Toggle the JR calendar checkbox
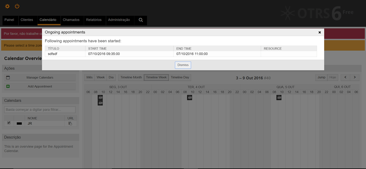366x169 pixels. [x=9, y=123]
